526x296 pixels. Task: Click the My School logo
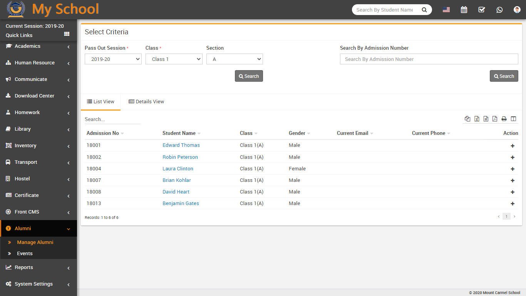[53, 9]
